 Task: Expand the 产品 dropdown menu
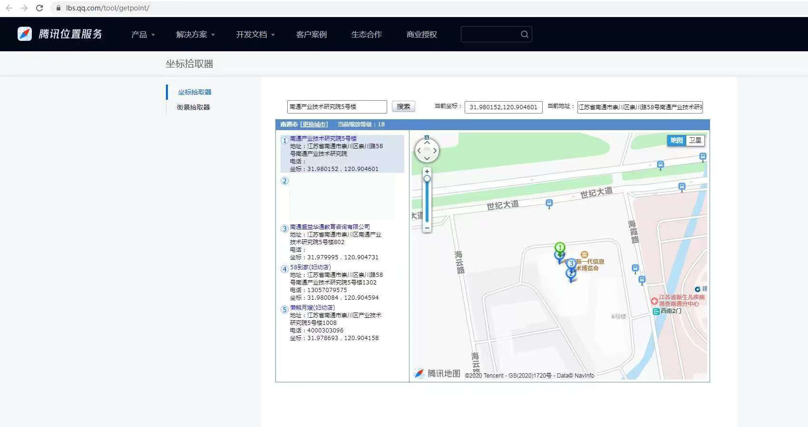click(143, 35)
